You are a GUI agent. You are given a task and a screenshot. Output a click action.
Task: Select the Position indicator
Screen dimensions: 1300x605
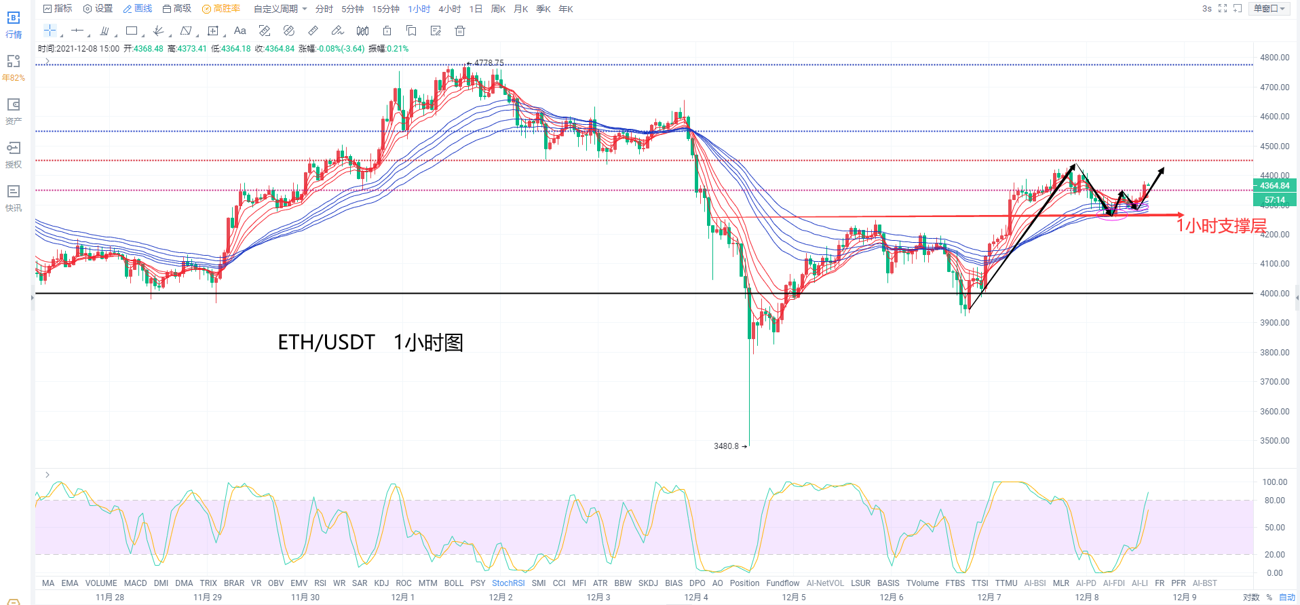coord(745,583)
